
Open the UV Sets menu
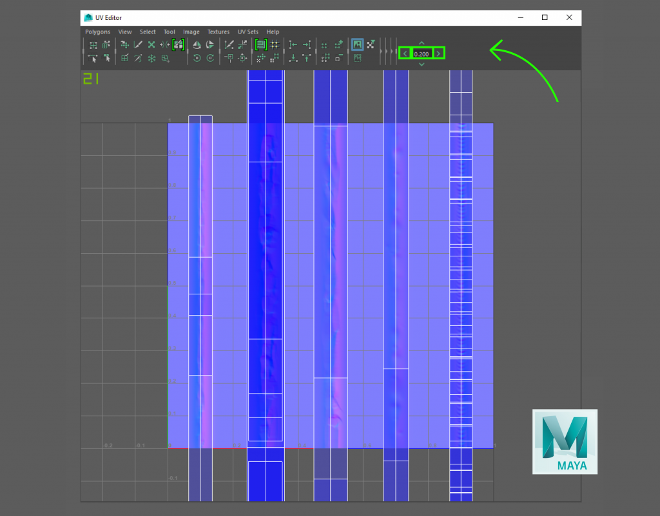click(247, 32)
